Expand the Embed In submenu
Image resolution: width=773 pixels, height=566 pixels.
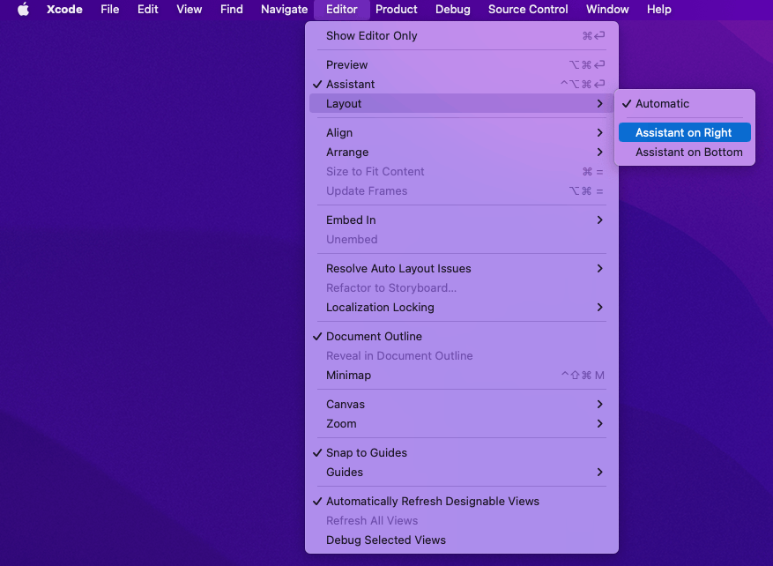click(462, 220)
